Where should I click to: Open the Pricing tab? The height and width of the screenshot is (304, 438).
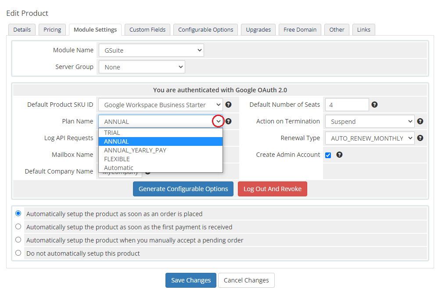(x=52, y=29)
